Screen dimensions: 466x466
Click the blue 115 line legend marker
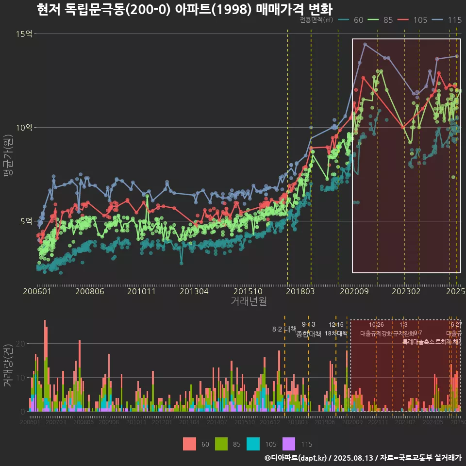coord(437,20)
